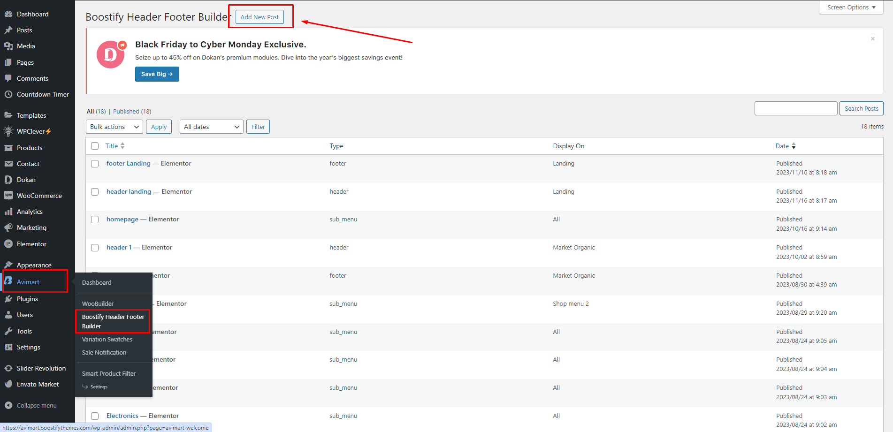893x432 pixels.
Task: Click the Products archive icon
Action: coord(8,148)
